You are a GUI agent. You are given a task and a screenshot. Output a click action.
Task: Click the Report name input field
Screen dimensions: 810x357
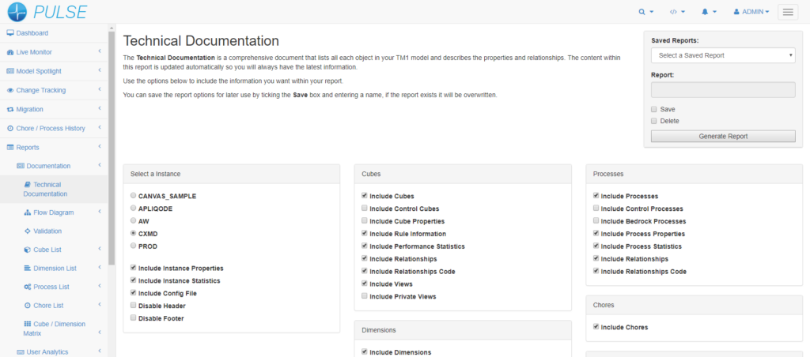[x=723, y=90]
